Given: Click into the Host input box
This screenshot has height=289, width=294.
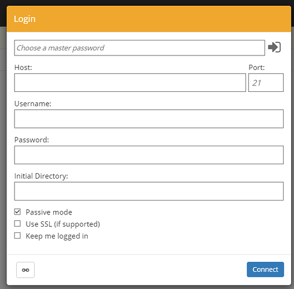Looking at the screenshot, I should tap(130, 83).
